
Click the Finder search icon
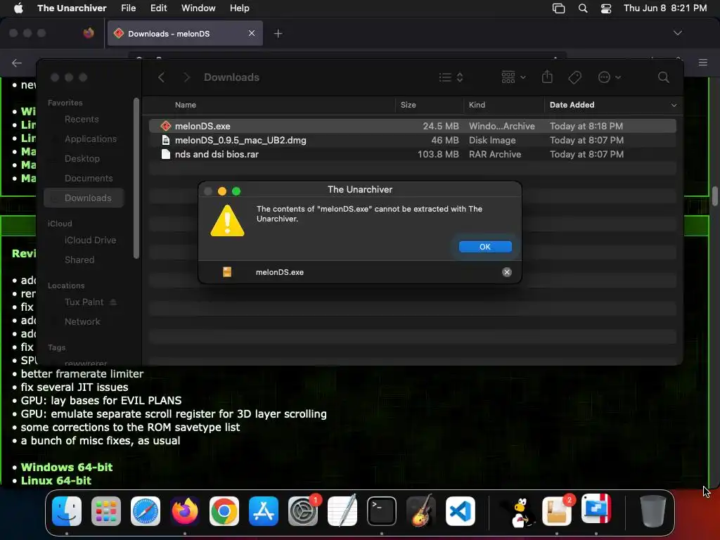click(663, 77)
